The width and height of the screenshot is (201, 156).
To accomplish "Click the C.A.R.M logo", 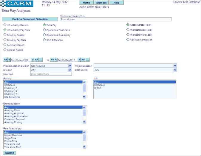I will point(20,4).
